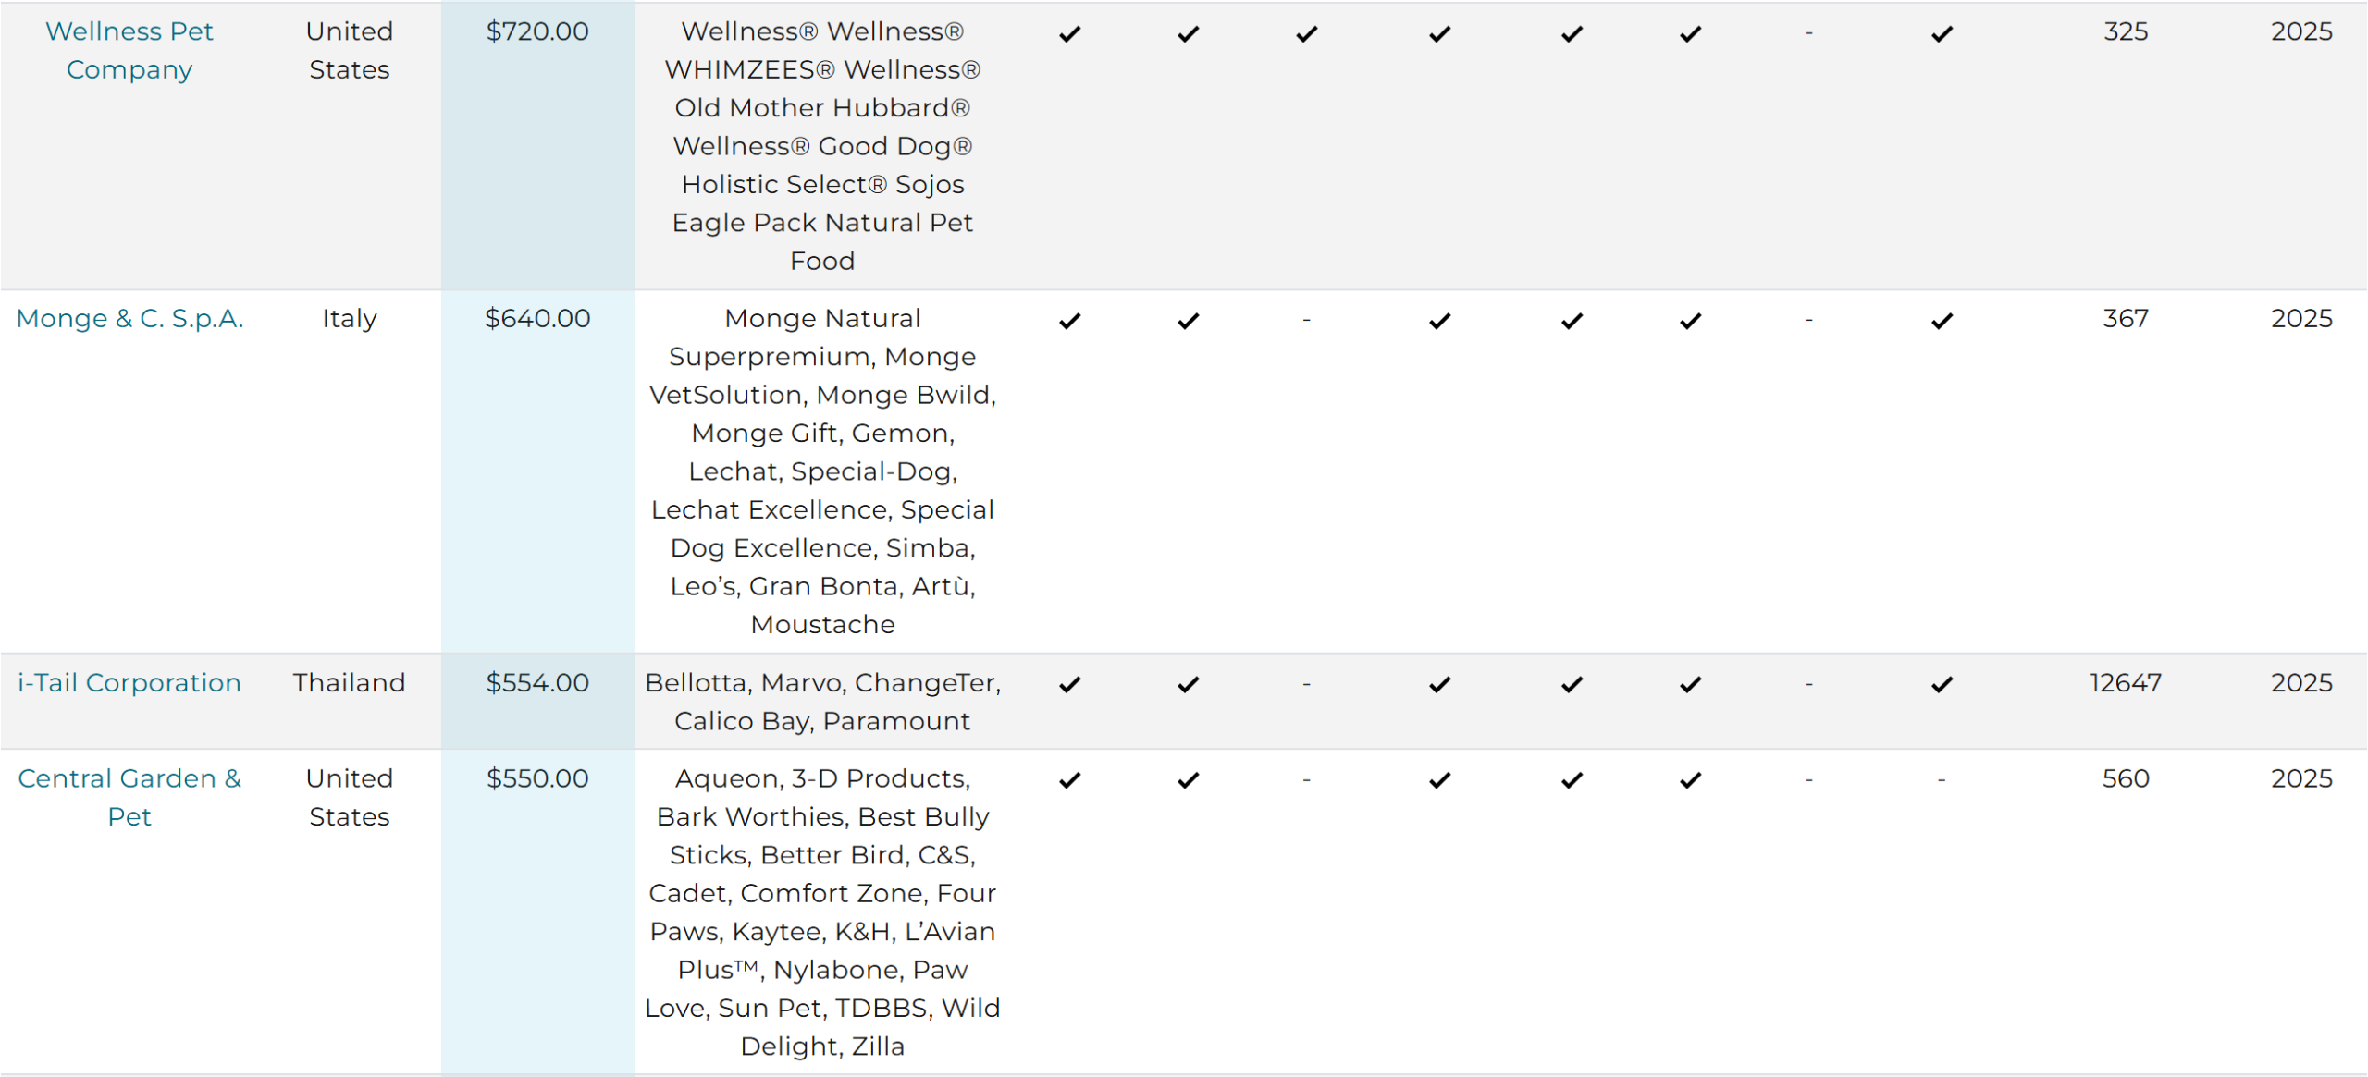
Task: Open the Monge & C. S.p.A. link
Action: [129, 318]
